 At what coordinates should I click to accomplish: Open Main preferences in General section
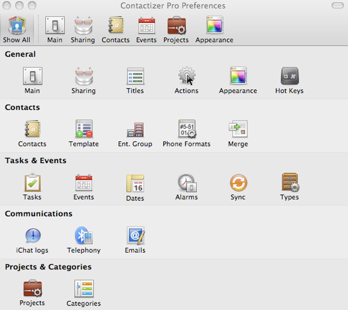pos(32,80)
